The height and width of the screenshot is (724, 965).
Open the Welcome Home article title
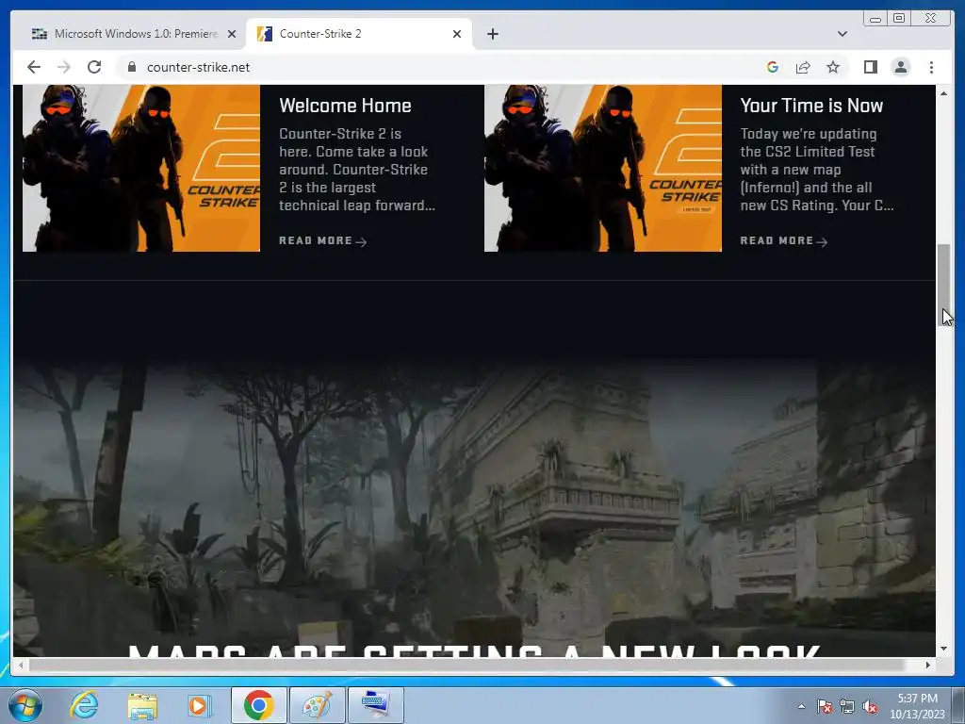tap(345, 106)
